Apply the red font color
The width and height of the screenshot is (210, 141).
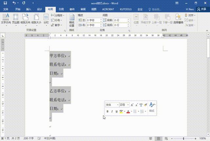(128, 111)
